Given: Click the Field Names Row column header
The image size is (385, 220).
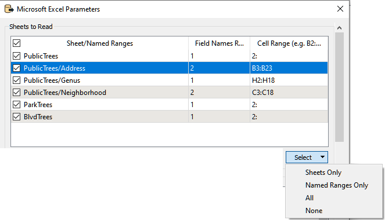Looking at the screenshot, I should tap(219, 43).
